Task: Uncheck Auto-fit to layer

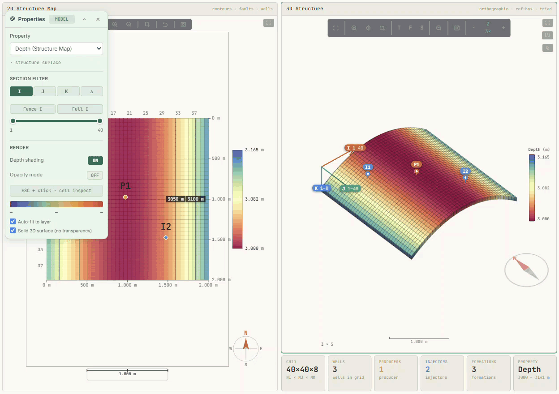Action: click(x=13, y=222)
